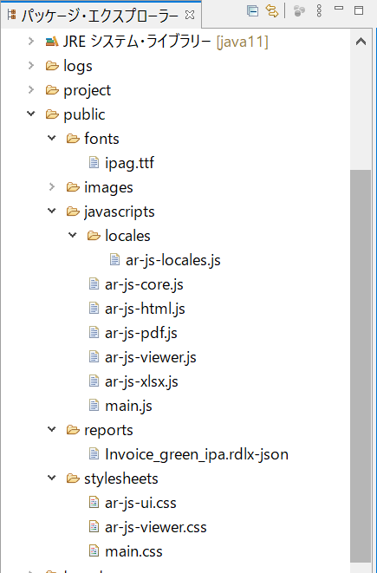Expand the logs folder

[31, 66]
